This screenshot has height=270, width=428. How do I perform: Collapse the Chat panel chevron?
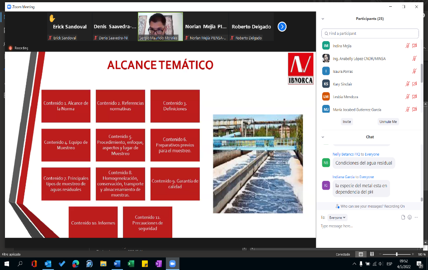(323, 137)
